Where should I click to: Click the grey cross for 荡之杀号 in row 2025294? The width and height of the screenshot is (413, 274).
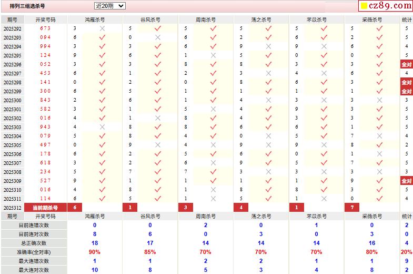[x=268, y=46]
